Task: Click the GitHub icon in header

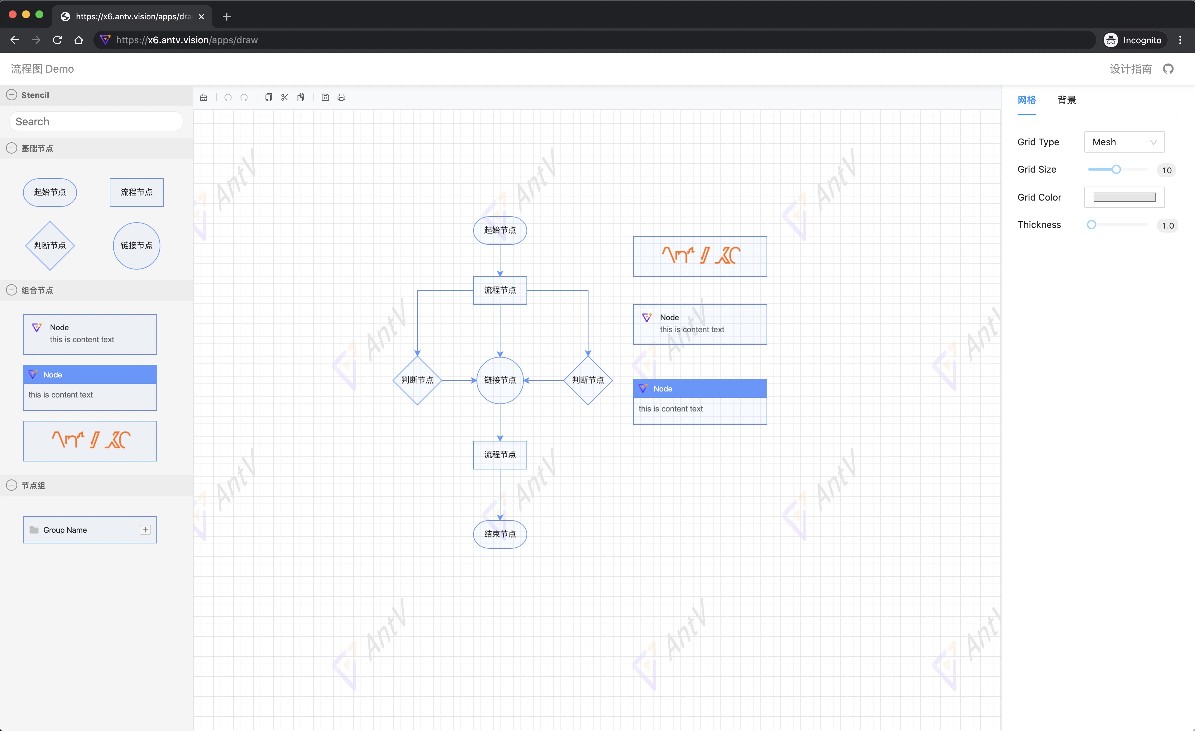Action: [x=1171, y=69]
